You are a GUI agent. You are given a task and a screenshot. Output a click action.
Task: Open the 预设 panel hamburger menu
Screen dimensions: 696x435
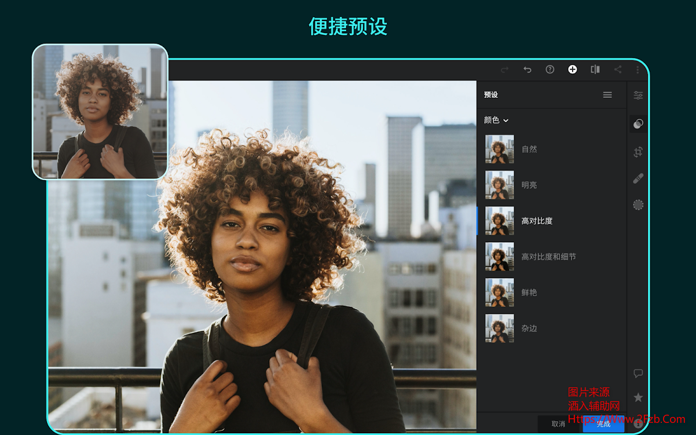click(x=607, y=95)
